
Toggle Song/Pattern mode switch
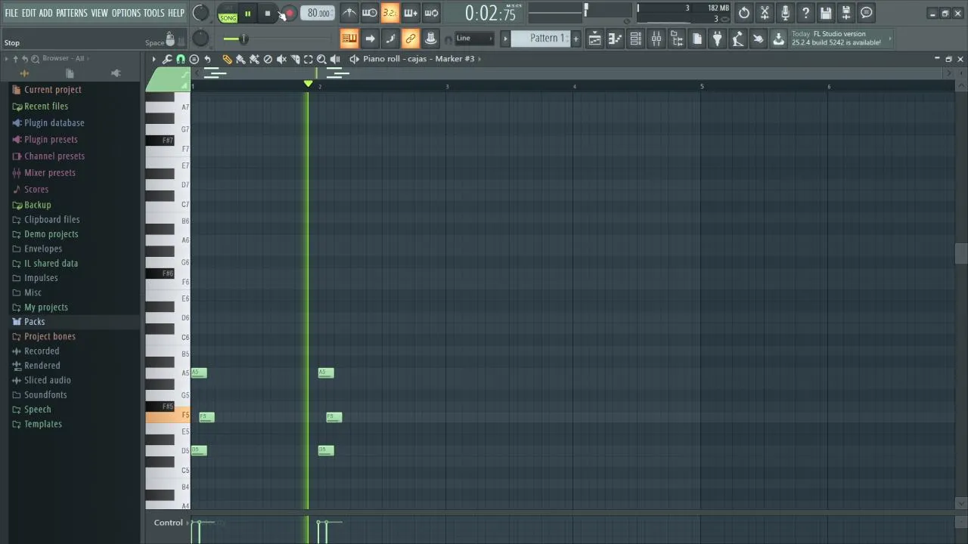228,13
